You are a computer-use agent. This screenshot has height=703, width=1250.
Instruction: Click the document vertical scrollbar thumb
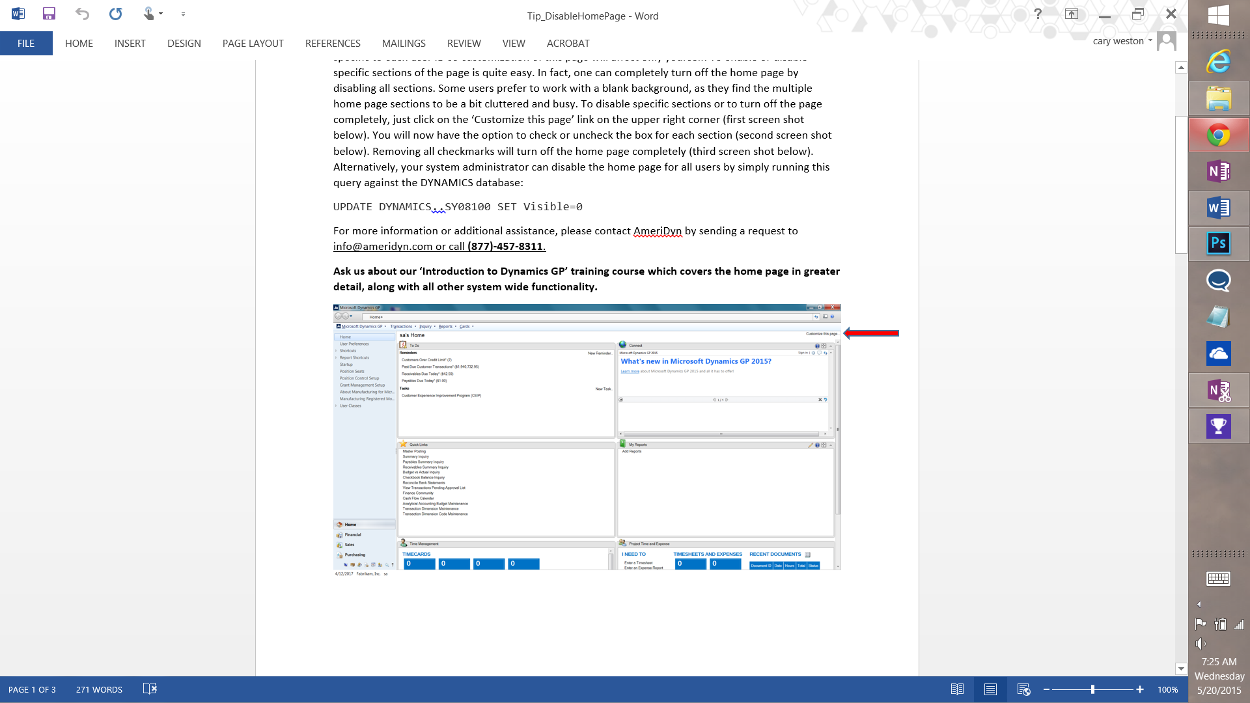(1181, 184)
